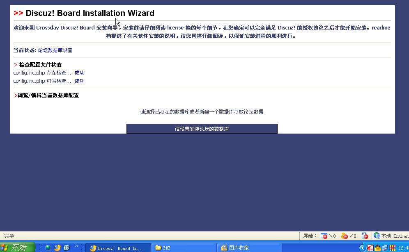
Task: Switch to Discuz! Board In... taskbar window
Action: pyautogui.click(x=118, y=248)
